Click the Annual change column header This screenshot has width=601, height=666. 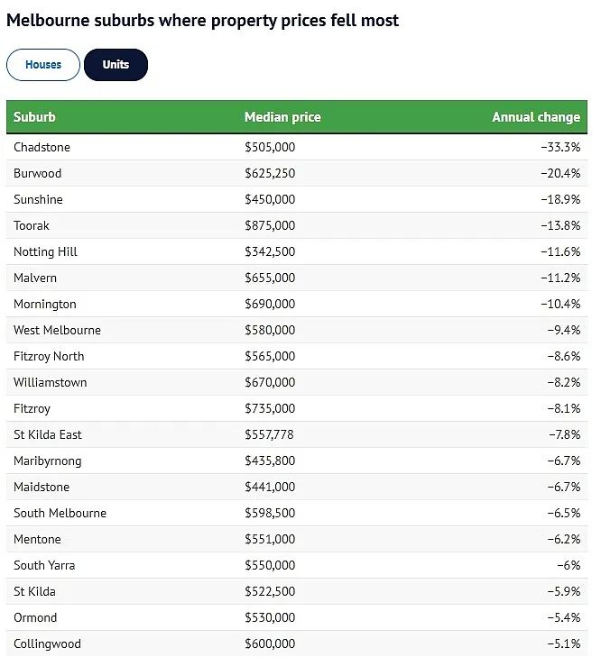coord(535,117)
